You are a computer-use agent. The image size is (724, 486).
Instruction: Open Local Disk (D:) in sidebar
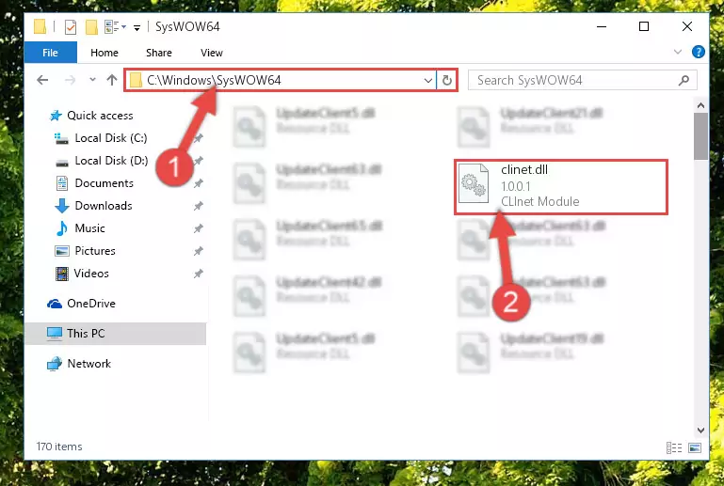tap(111, 161)
